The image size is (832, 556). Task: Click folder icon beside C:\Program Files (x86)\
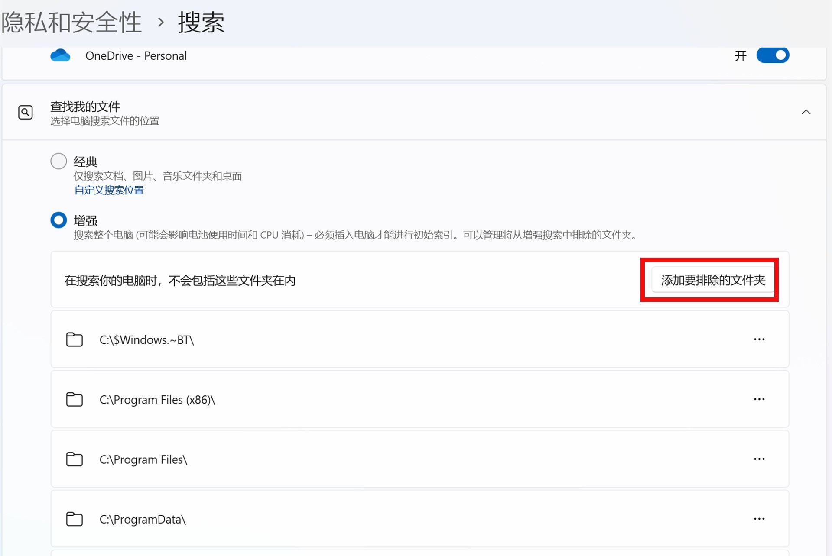tap(75, 399)
